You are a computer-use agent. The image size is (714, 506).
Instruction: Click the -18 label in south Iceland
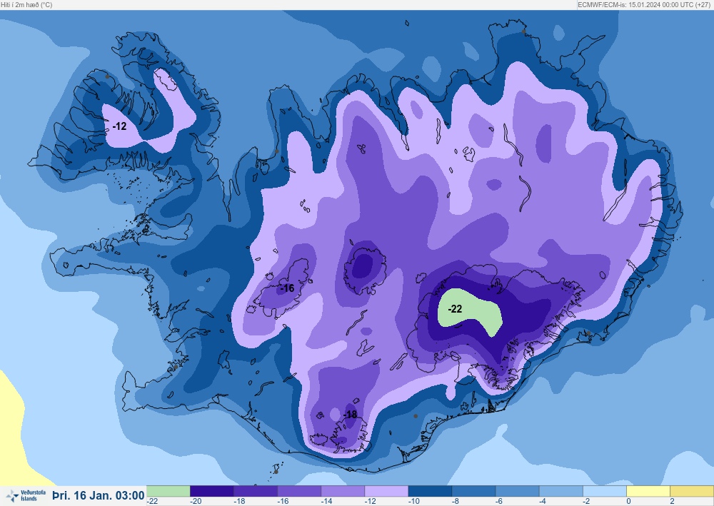350,415
